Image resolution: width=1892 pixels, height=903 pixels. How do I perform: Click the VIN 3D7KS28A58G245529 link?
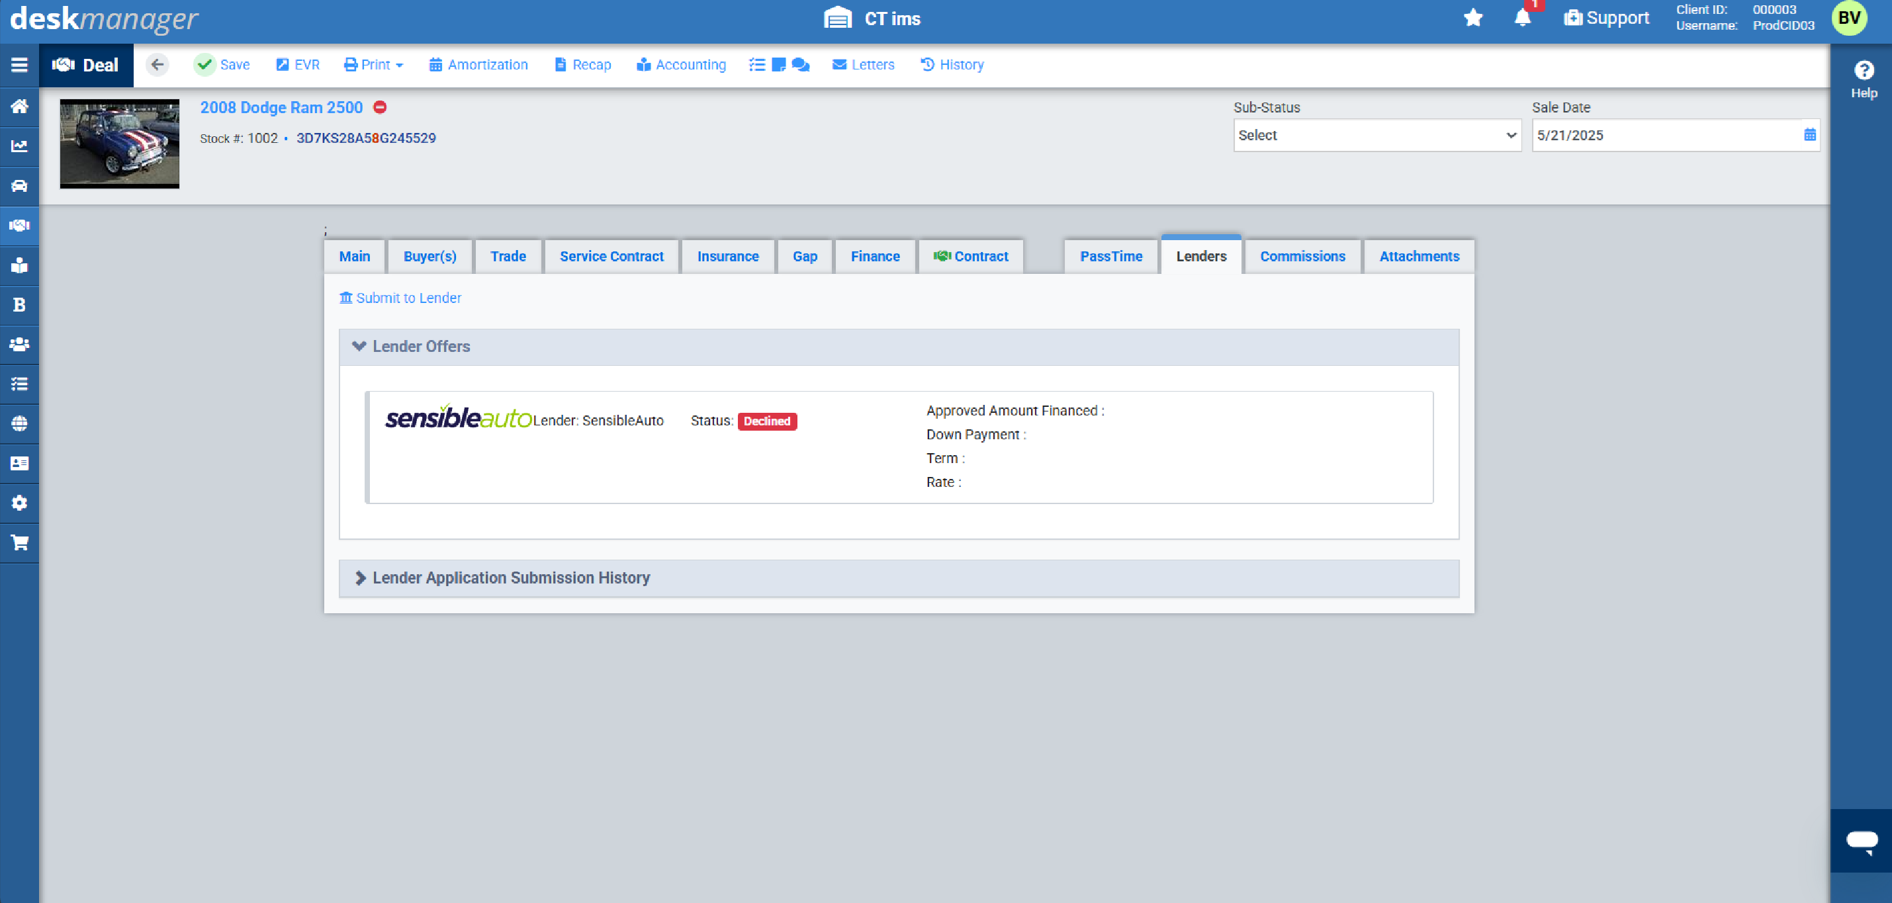coord(366,138)
